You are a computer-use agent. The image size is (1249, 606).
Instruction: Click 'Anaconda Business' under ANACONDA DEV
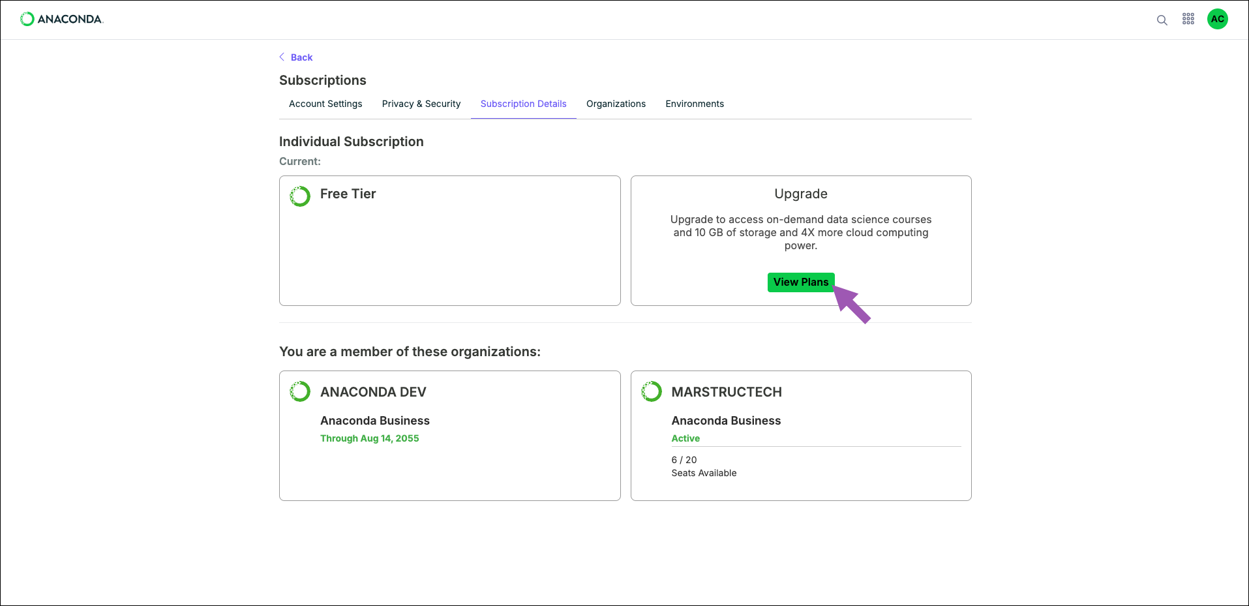tap(375, 421)
